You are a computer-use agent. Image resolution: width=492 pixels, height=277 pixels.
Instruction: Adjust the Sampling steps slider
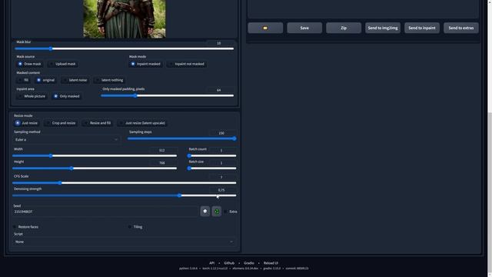coord(182,138)
